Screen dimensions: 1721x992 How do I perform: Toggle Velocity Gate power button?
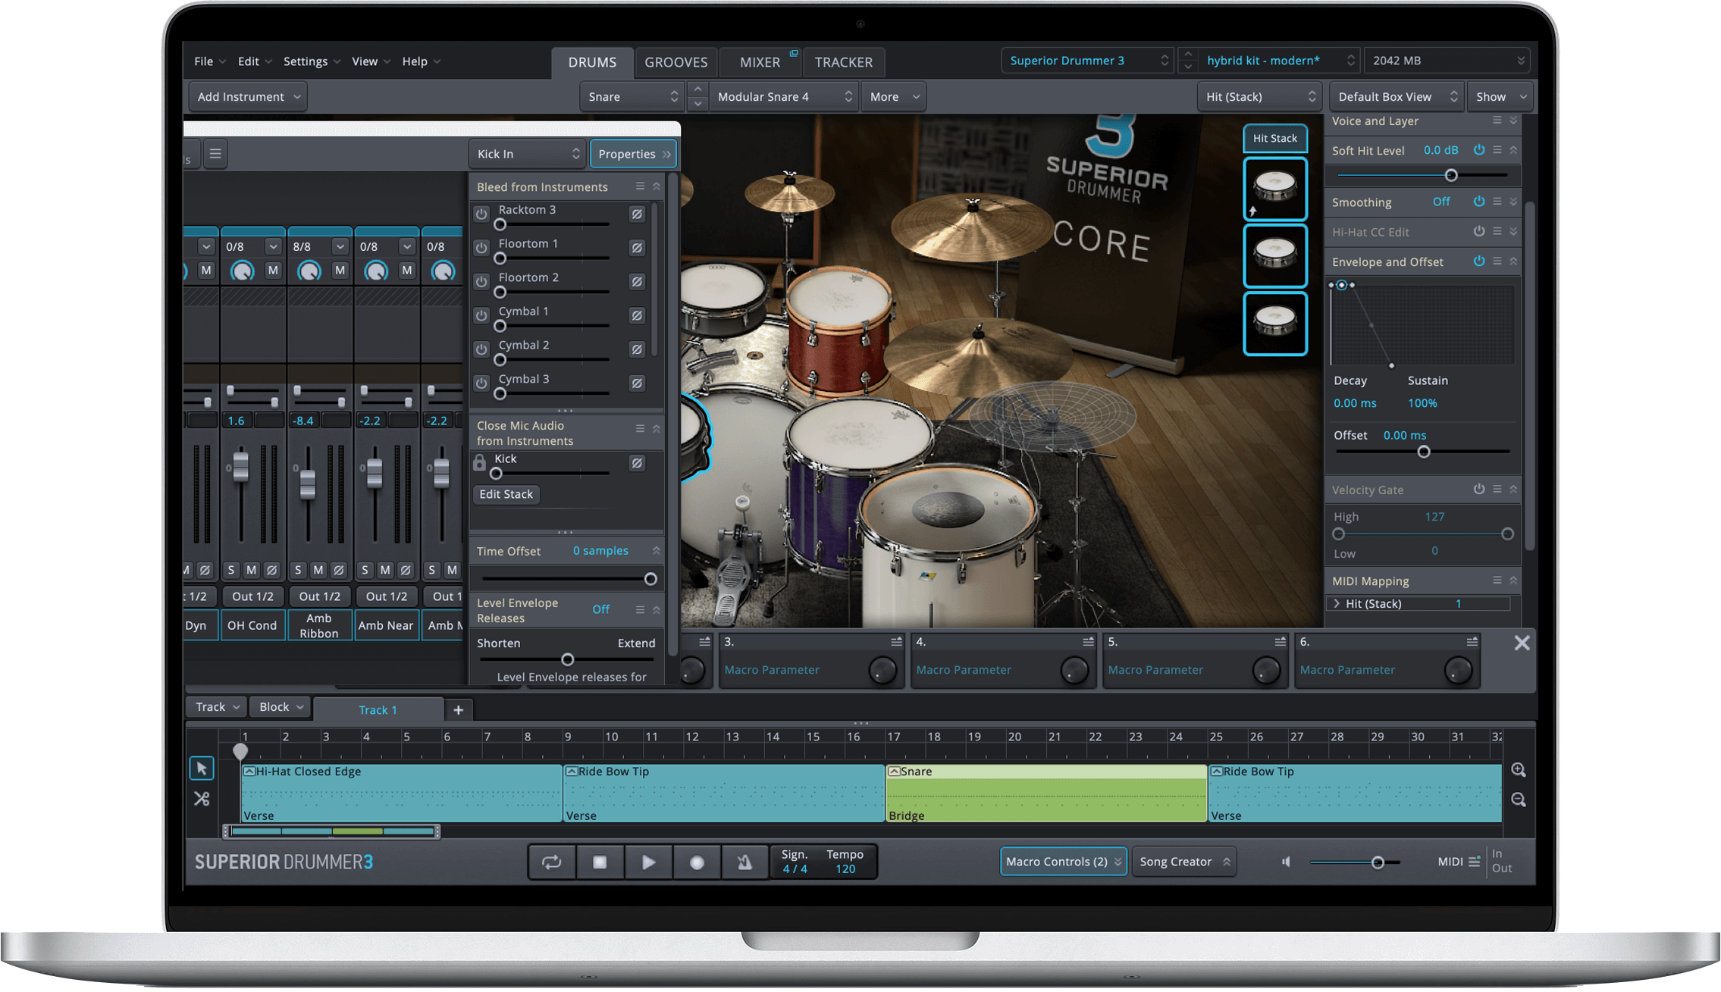tap(1478, 490)
